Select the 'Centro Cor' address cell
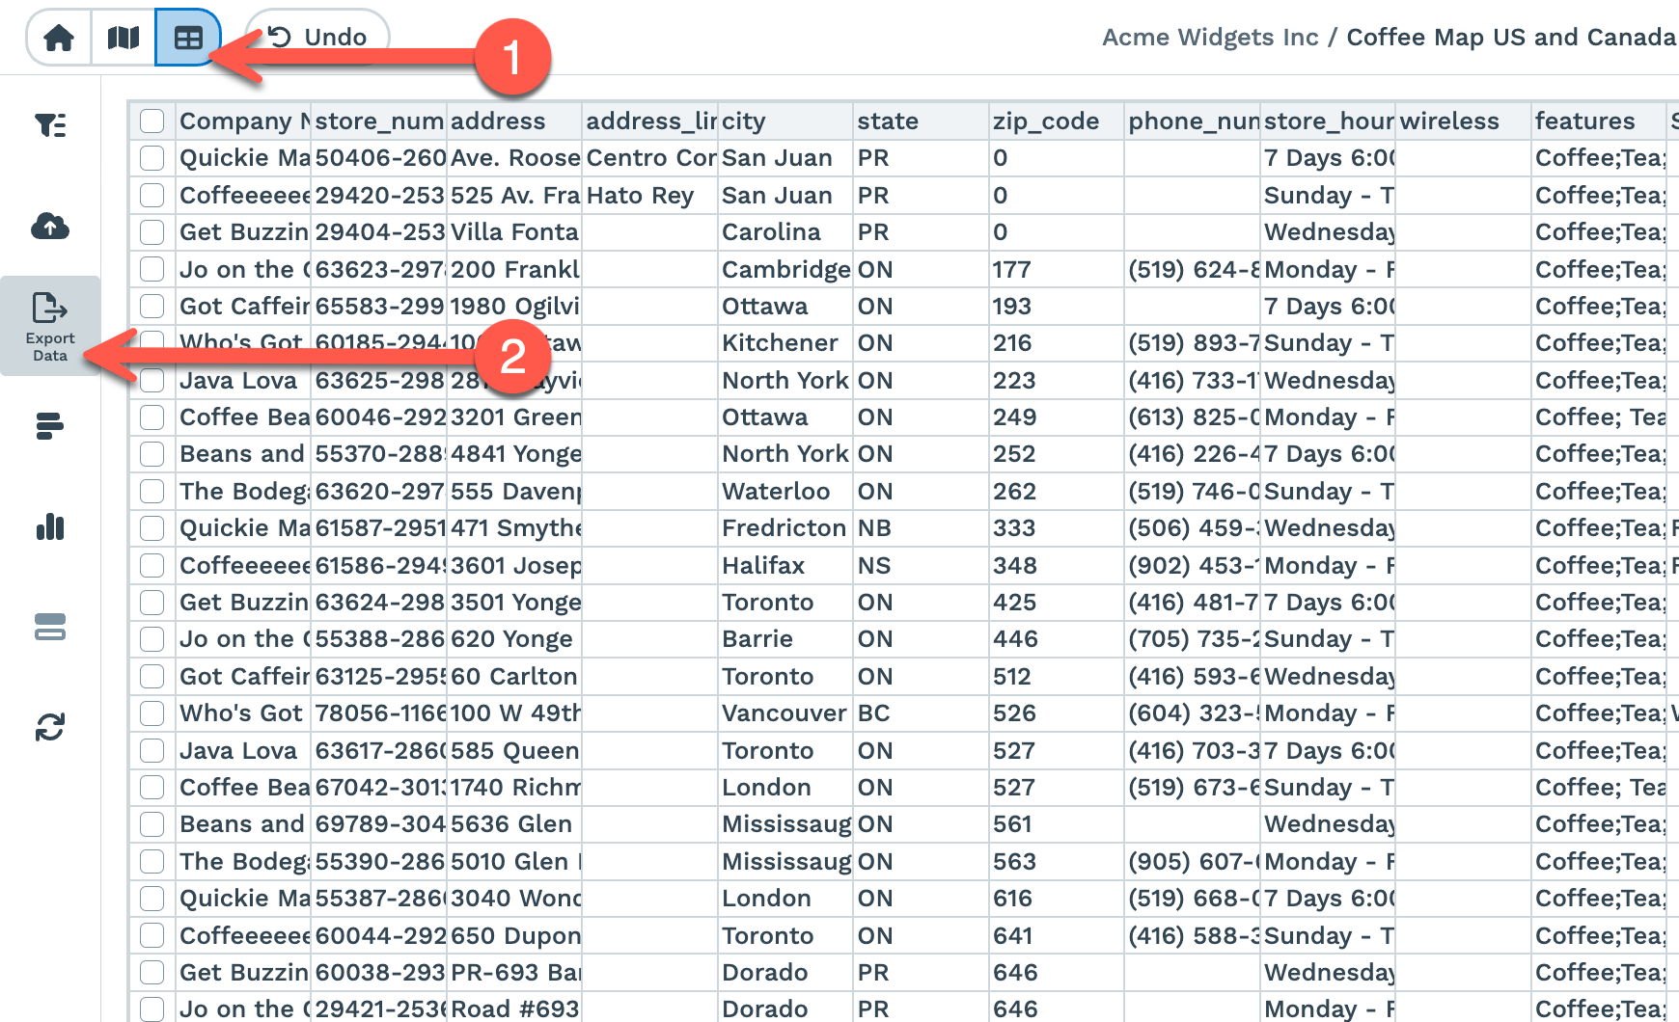This screenshot has height=1022, width=1679. [x=650, y=158]
